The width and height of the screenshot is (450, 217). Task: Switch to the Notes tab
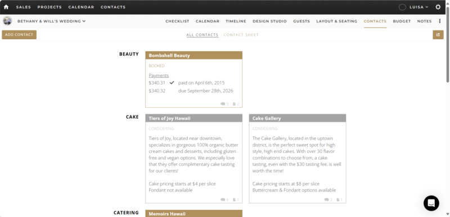pyautogui.click(x=425, y=21)
